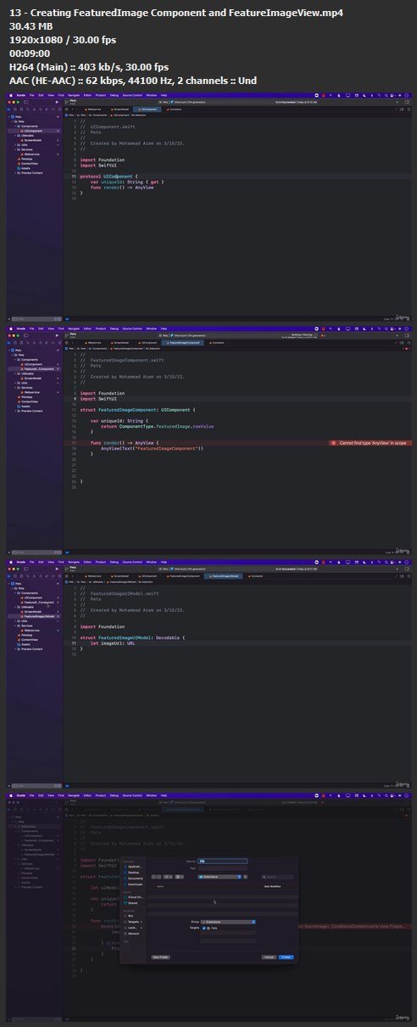417x1027 pixels.
Task: Click the Date Modified column header in save dialog
Action: click(x=272, y=886)
